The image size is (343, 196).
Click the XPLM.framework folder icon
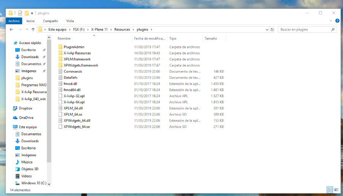[x=60, y=59]
